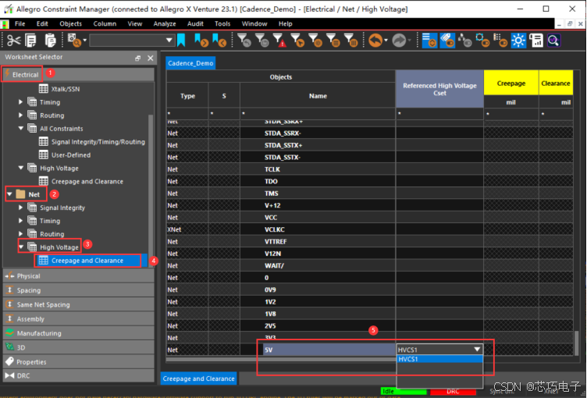The width and height of the screenshot is (587, 398).
Task: Expand the Signal Integrity node under Net
Action: pos(21,208)
